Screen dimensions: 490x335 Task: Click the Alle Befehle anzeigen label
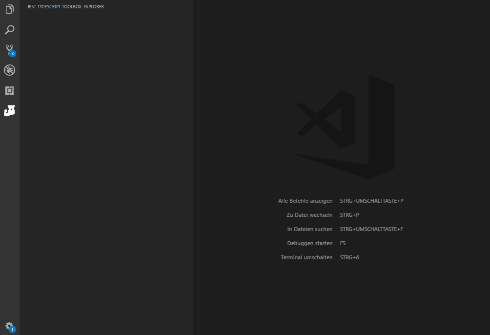306,201
